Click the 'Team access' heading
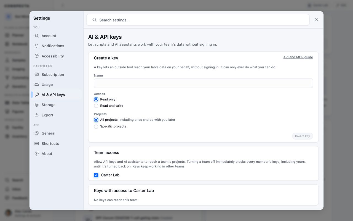Image resolution: width=353 pixels, height=221 pixels. (x=106, y=152)
